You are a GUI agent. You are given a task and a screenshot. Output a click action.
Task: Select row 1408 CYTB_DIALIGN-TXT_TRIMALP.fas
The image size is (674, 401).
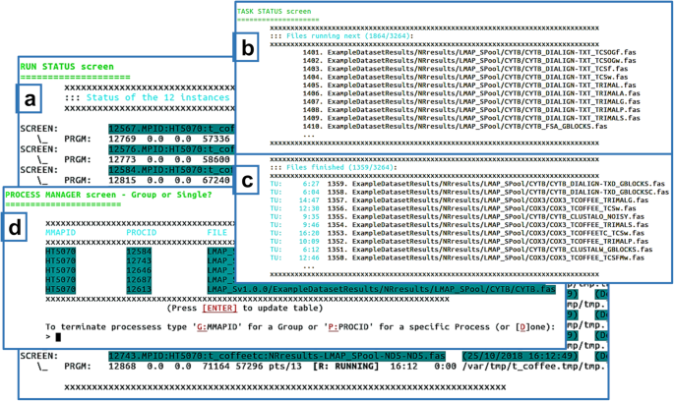point(471,110)
